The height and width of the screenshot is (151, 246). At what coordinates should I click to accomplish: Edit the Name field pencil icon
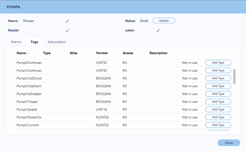pyautogui.click(x=67, y=21)
